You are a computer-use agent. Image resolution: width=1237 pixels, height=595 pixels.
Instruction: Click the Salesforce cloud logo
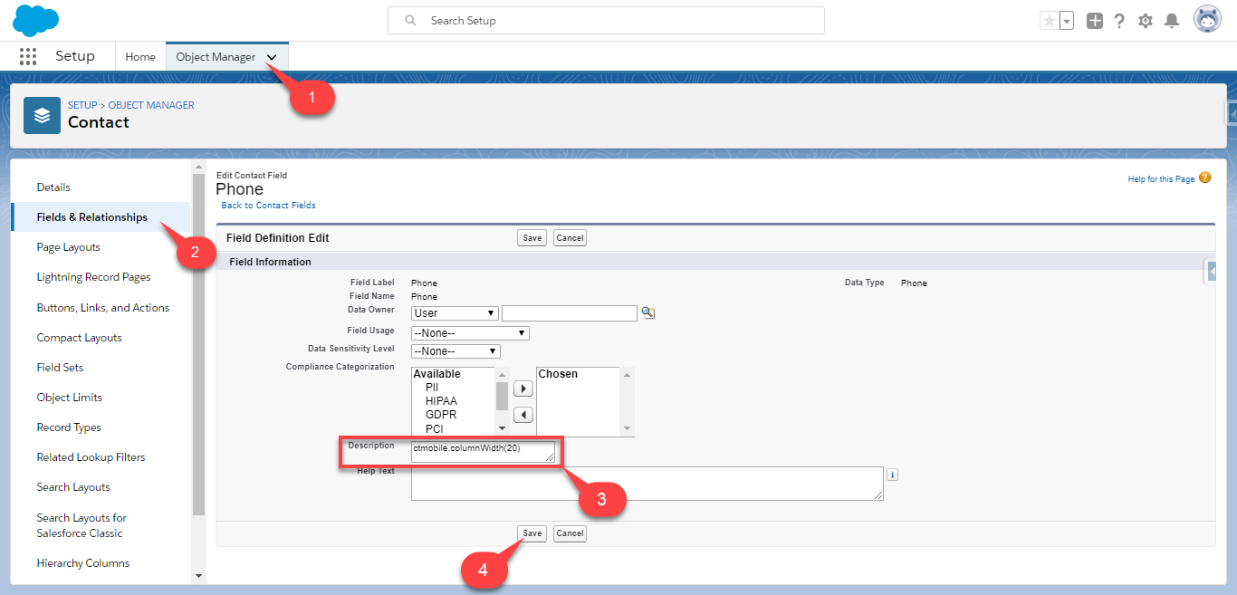click(x=36, y=20)
